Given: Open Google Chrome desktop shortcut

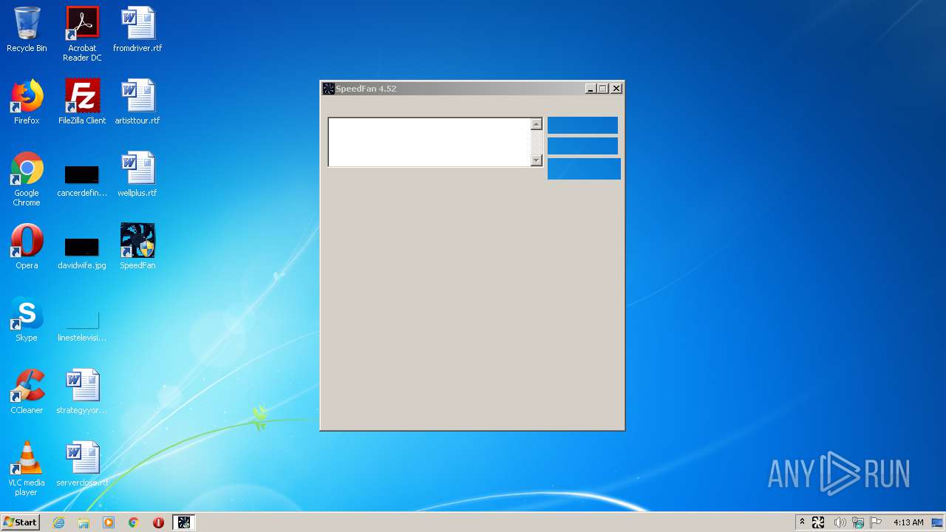Looking at the screenshot, I should pos(27,179).
